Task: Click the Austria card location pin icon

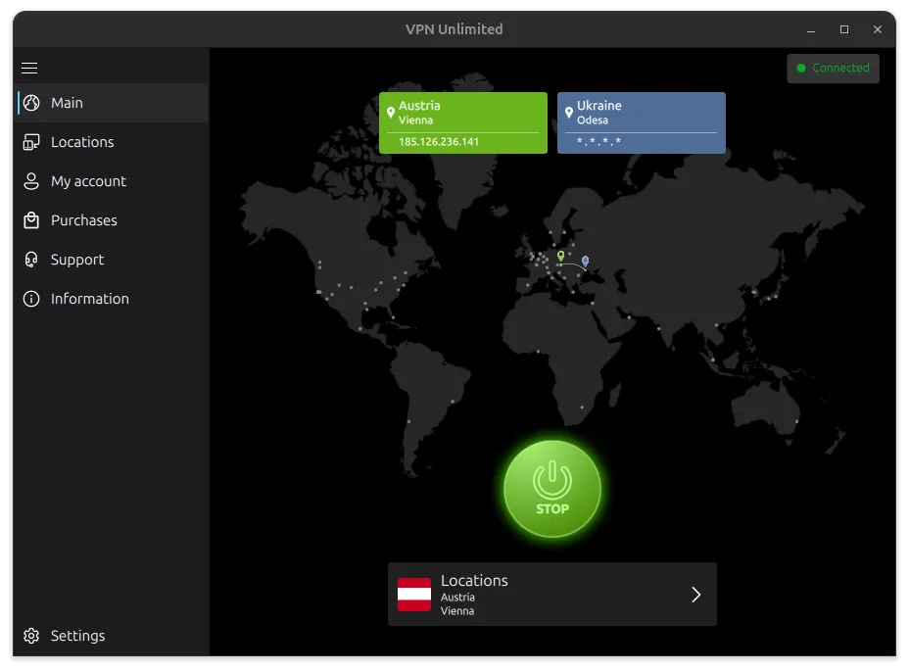Action: [391, 113]
